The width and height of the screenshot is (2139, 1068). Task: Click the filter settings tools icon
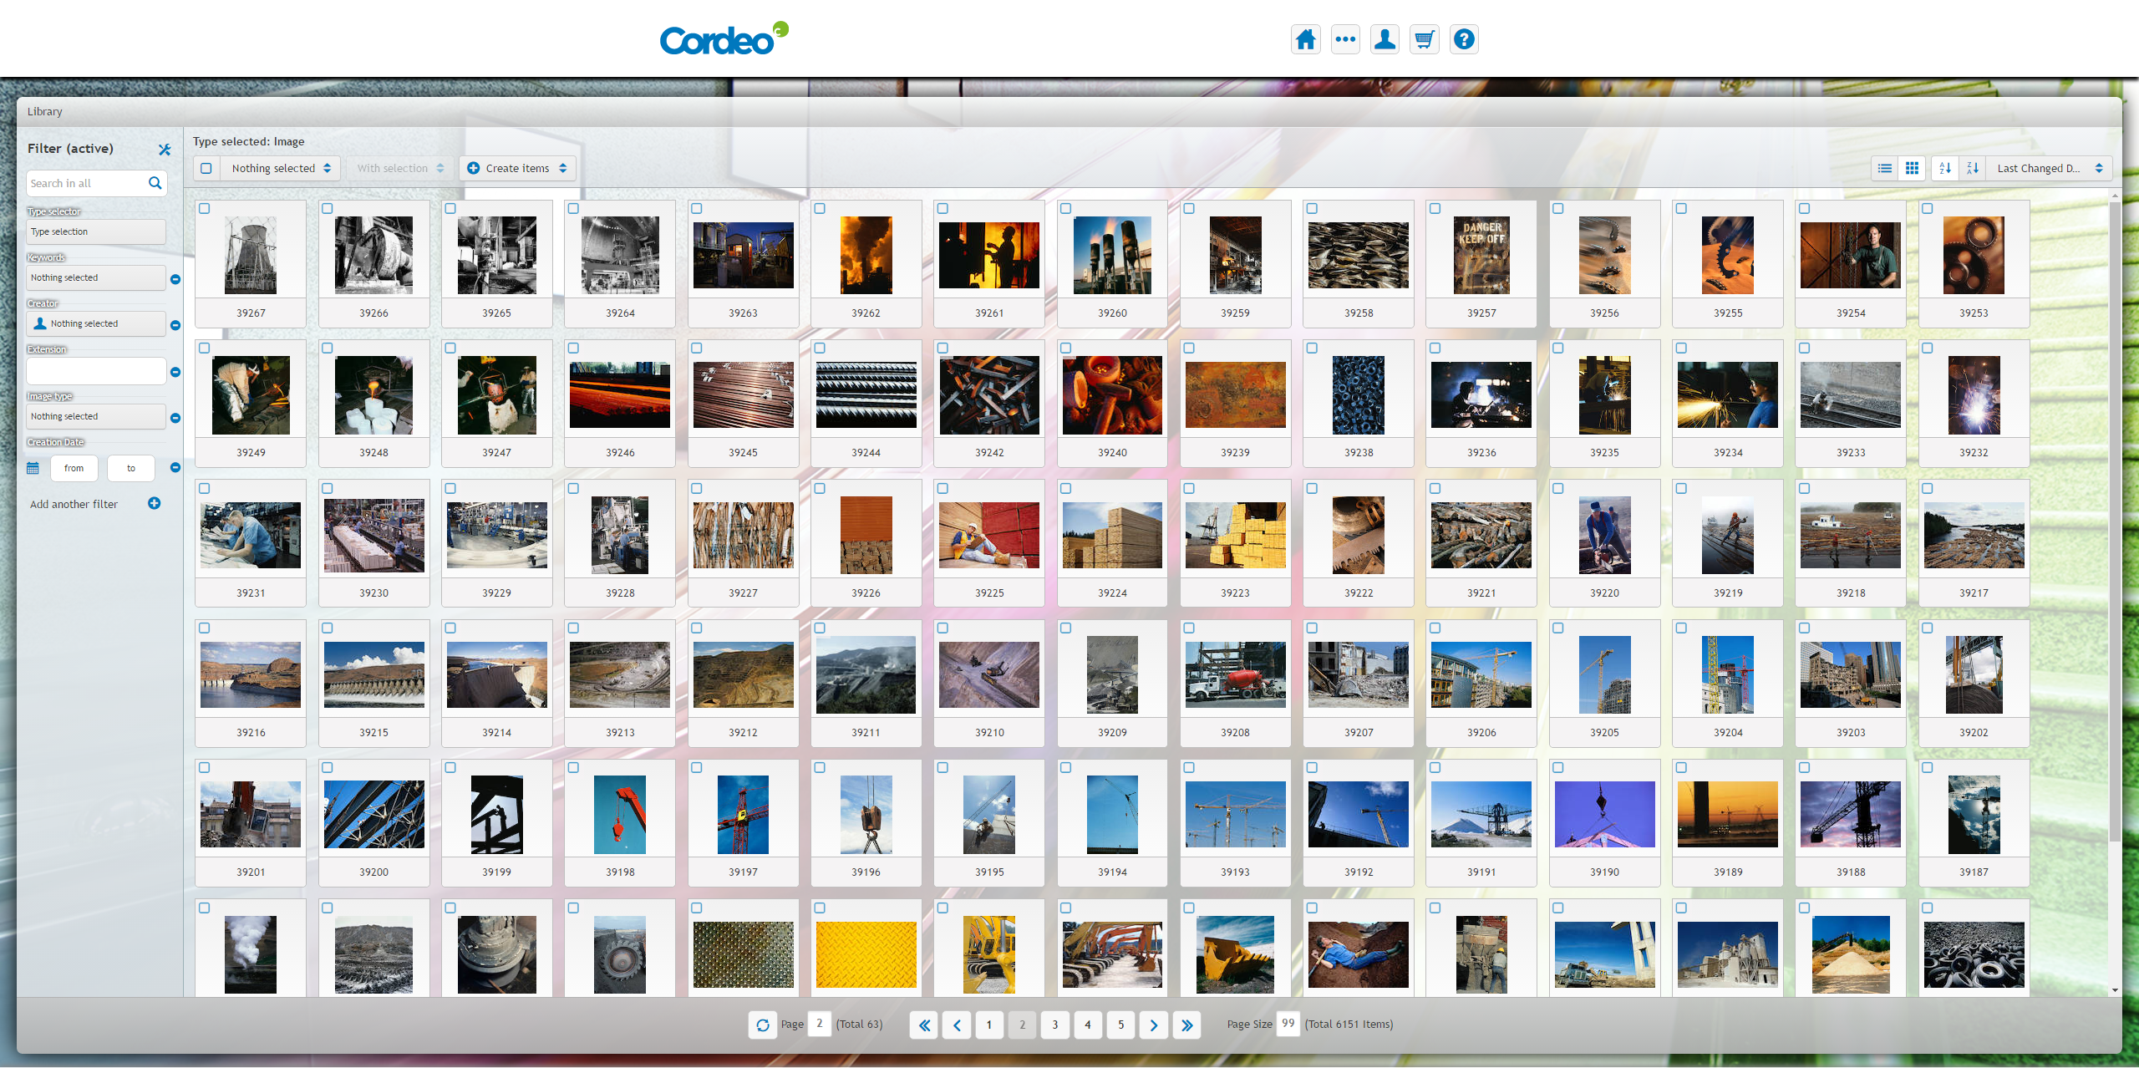click(x=165, y=150)
